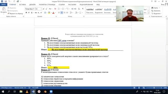Undo last action in quick access toolbar

[9, 1]
